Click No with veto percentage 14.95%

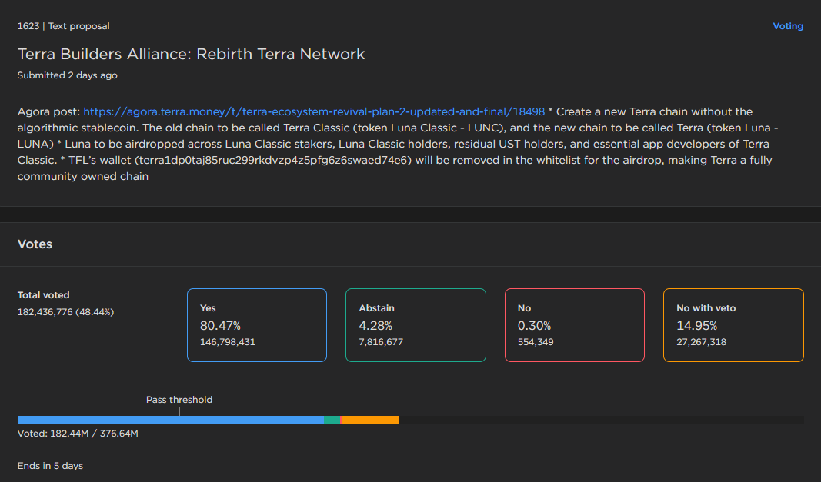click(697, 325)
